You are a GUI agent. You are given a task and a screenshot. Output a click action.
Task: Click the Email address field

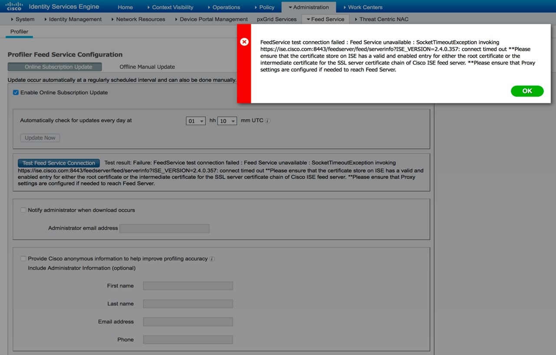pos(188,322)
